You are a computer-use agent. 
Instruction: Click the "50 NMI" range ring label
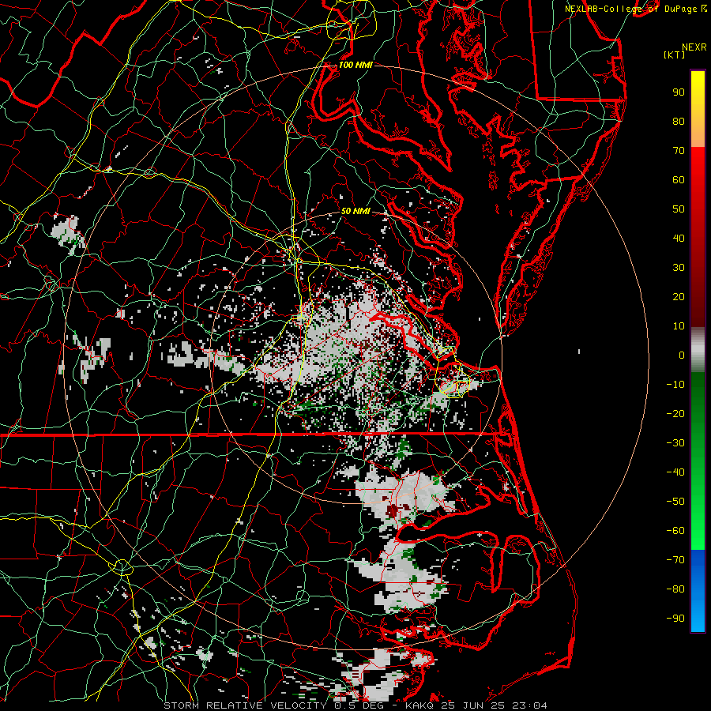tap(356, 211)
